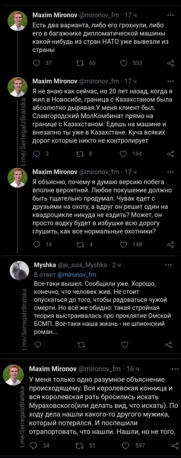Reply to the tweet with 14 comments
This screenshot has width=181, height=458.
pyautogui.click(x=37, y=244)
